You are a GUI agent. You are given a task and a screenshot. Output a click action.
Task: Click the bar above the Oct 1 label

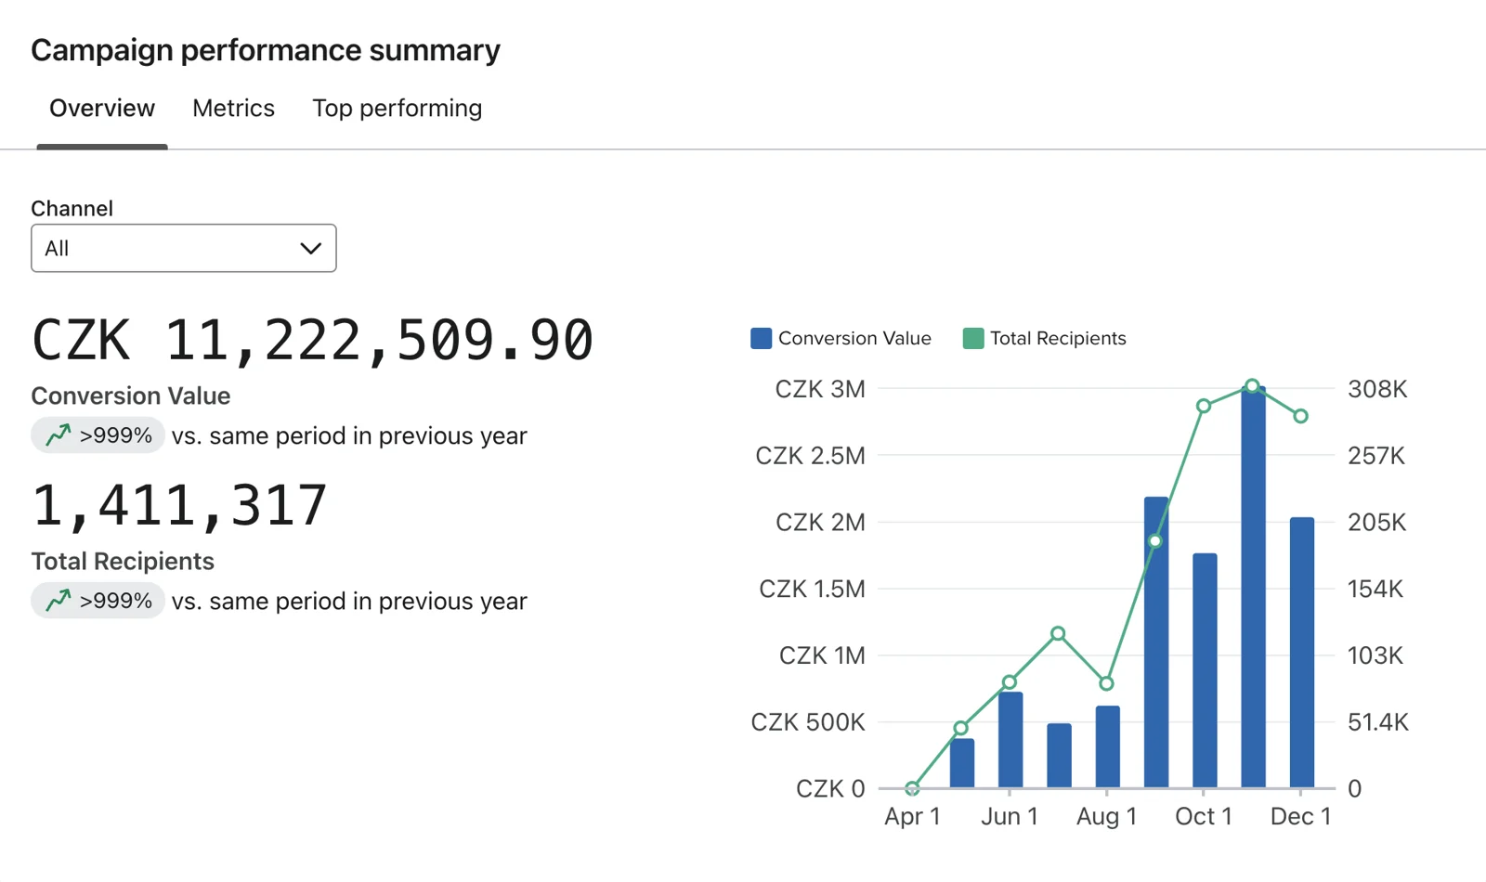1205,670
